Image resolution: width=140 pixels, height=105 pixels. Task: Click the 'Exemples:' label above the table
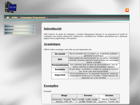(x=48, y=91)
